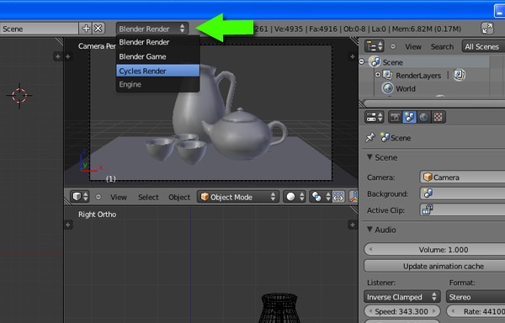The height and width of the screenshot is (323, 505).
Task: Switch to Scene properties tab
Action: pyautogui.click(x=409, y=117)
